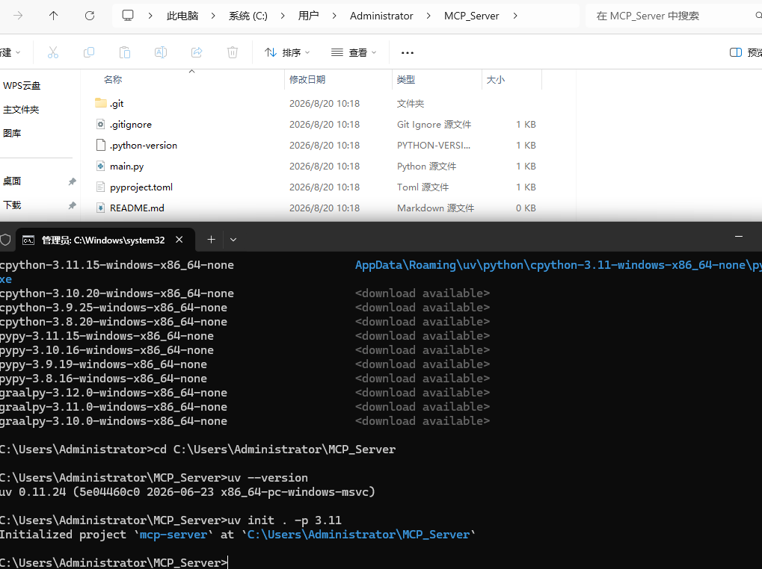
Task: Click the .gitignore file icon
Action: (101, 124)
